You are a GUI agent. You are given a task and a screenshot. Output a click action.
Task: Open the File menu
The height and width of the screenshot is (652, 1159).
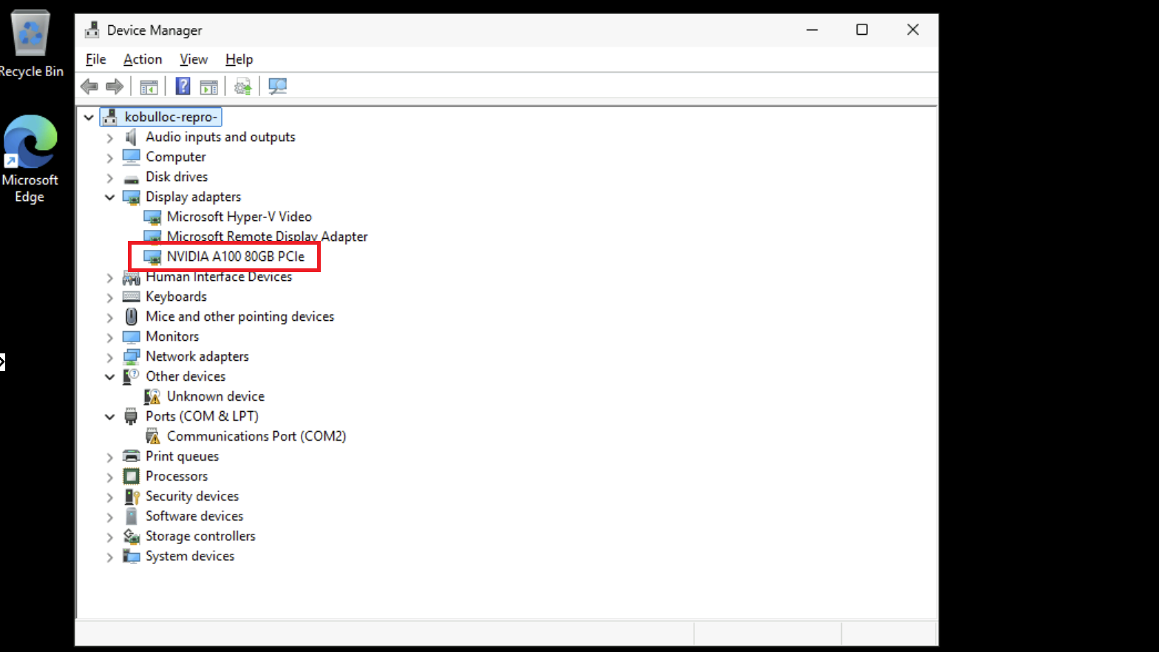(96, 59)
